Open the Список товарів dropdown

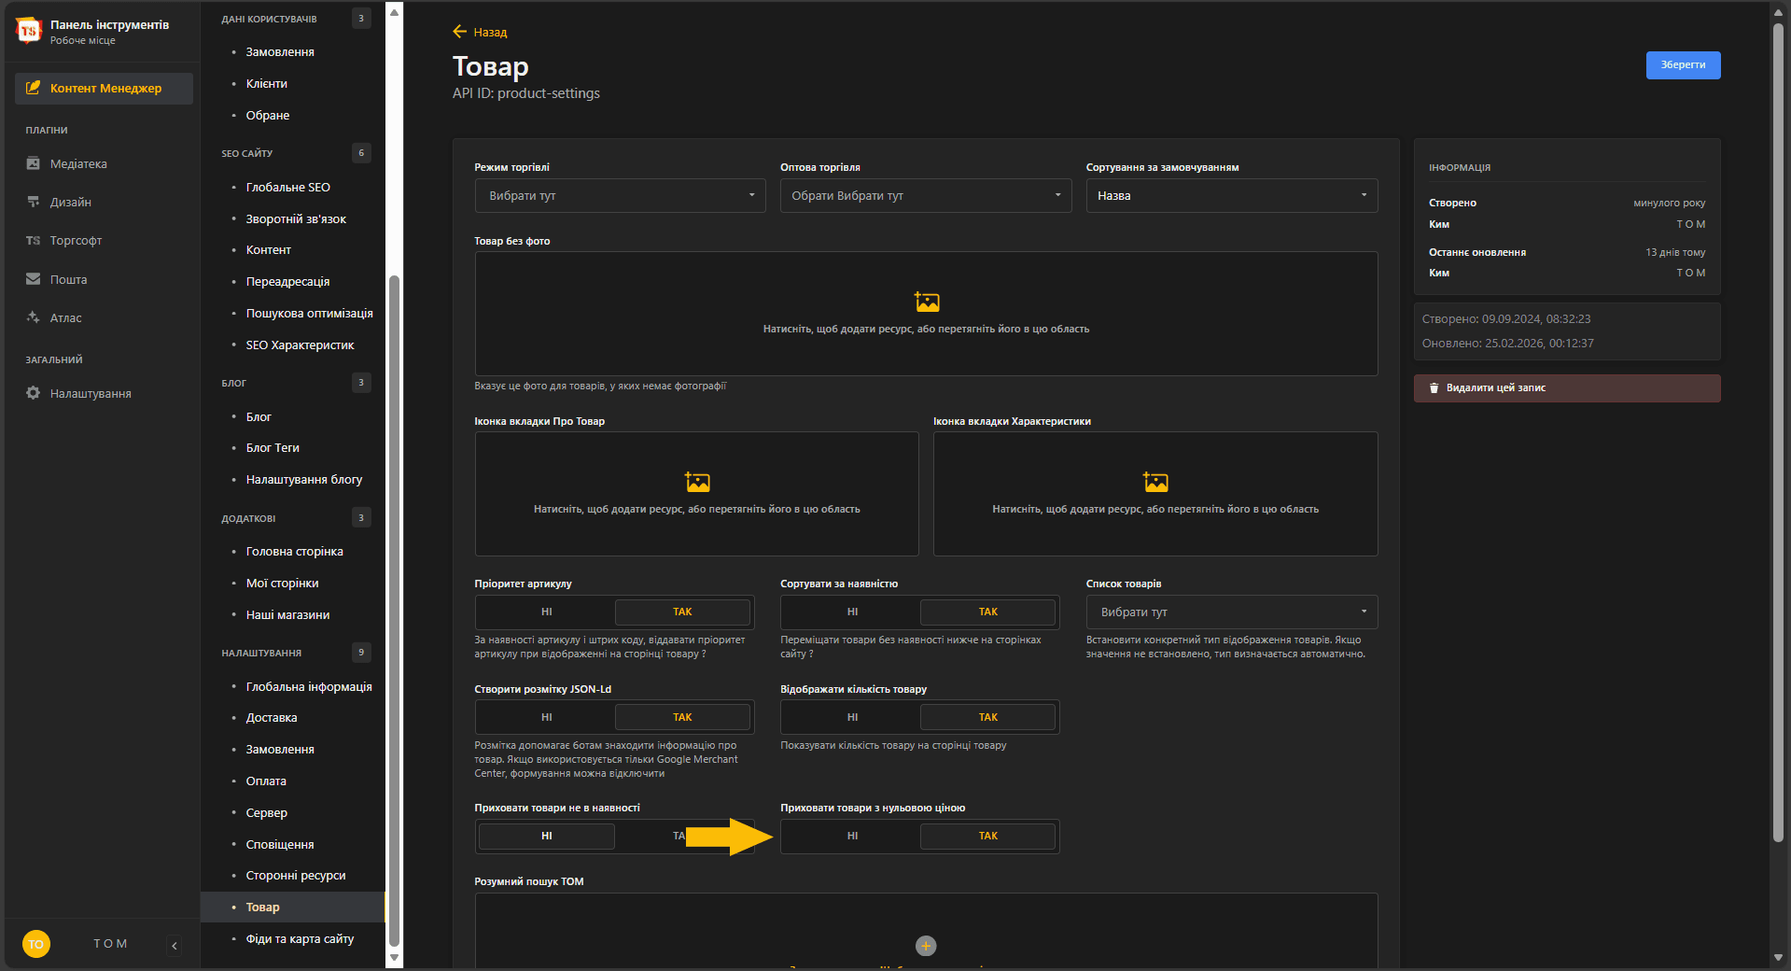(x=1231, y=612)
